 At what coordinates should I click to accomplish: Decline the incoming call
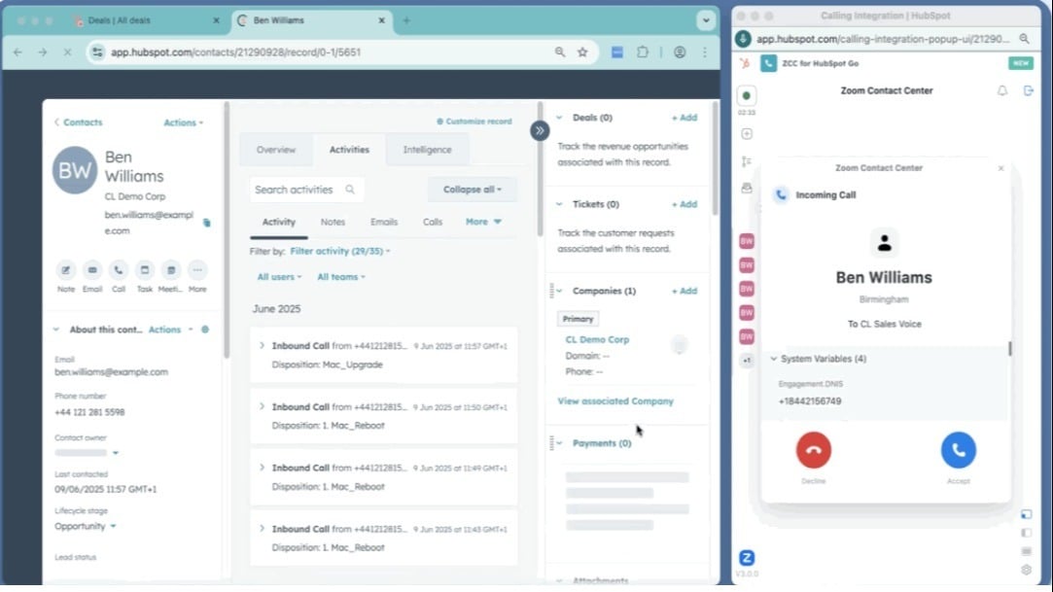[x=813, y=450]
